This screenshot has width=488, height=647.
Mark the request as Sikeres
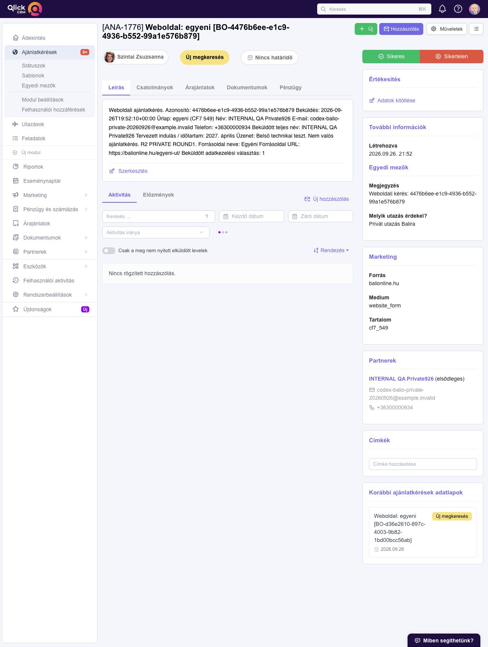pos(391,56)
